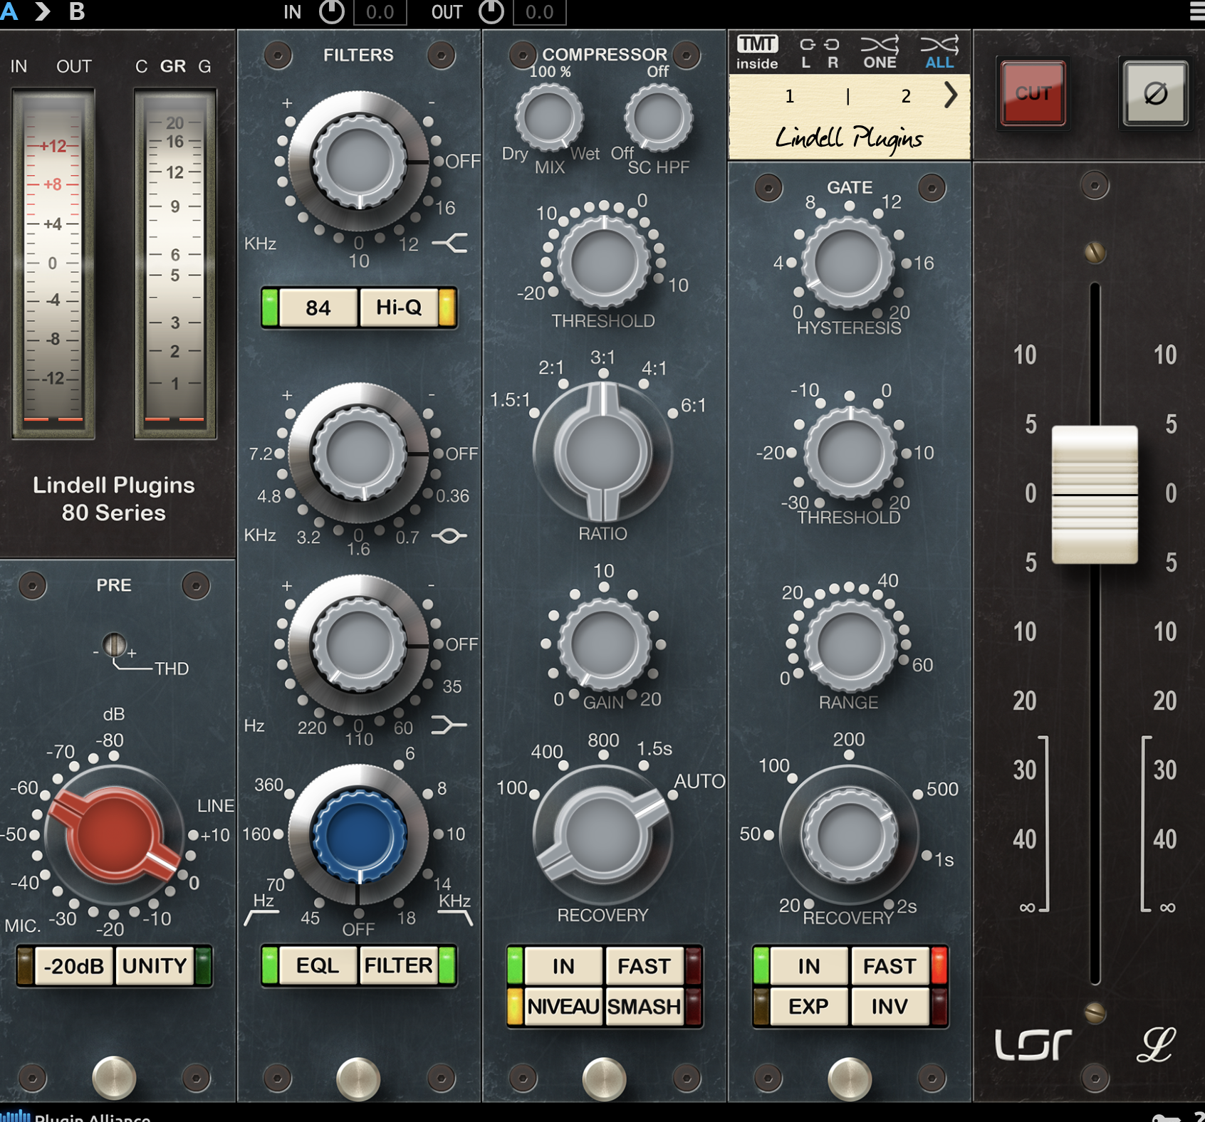This screenshot has width=1205, height=1122.
Task: Toggle the FILTER button
Action: [399, 965]
